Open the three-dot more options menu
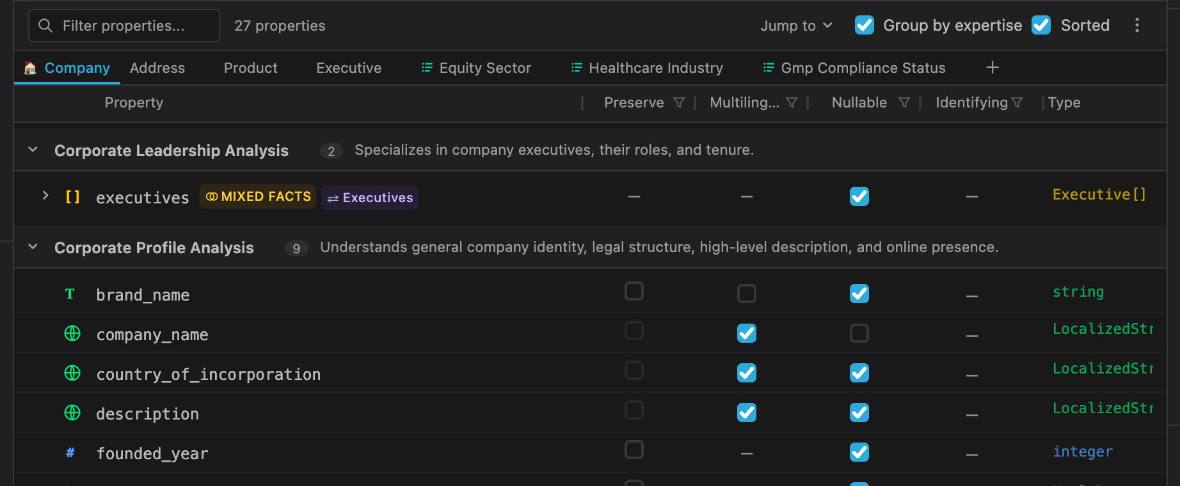This screenshot has height=486, width=1180. tap(1136, 25)
